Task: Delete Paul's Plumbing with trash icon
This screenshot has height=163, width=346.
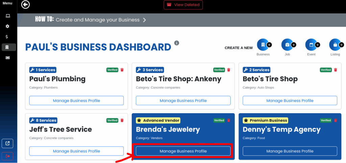Action: (122, 70)
